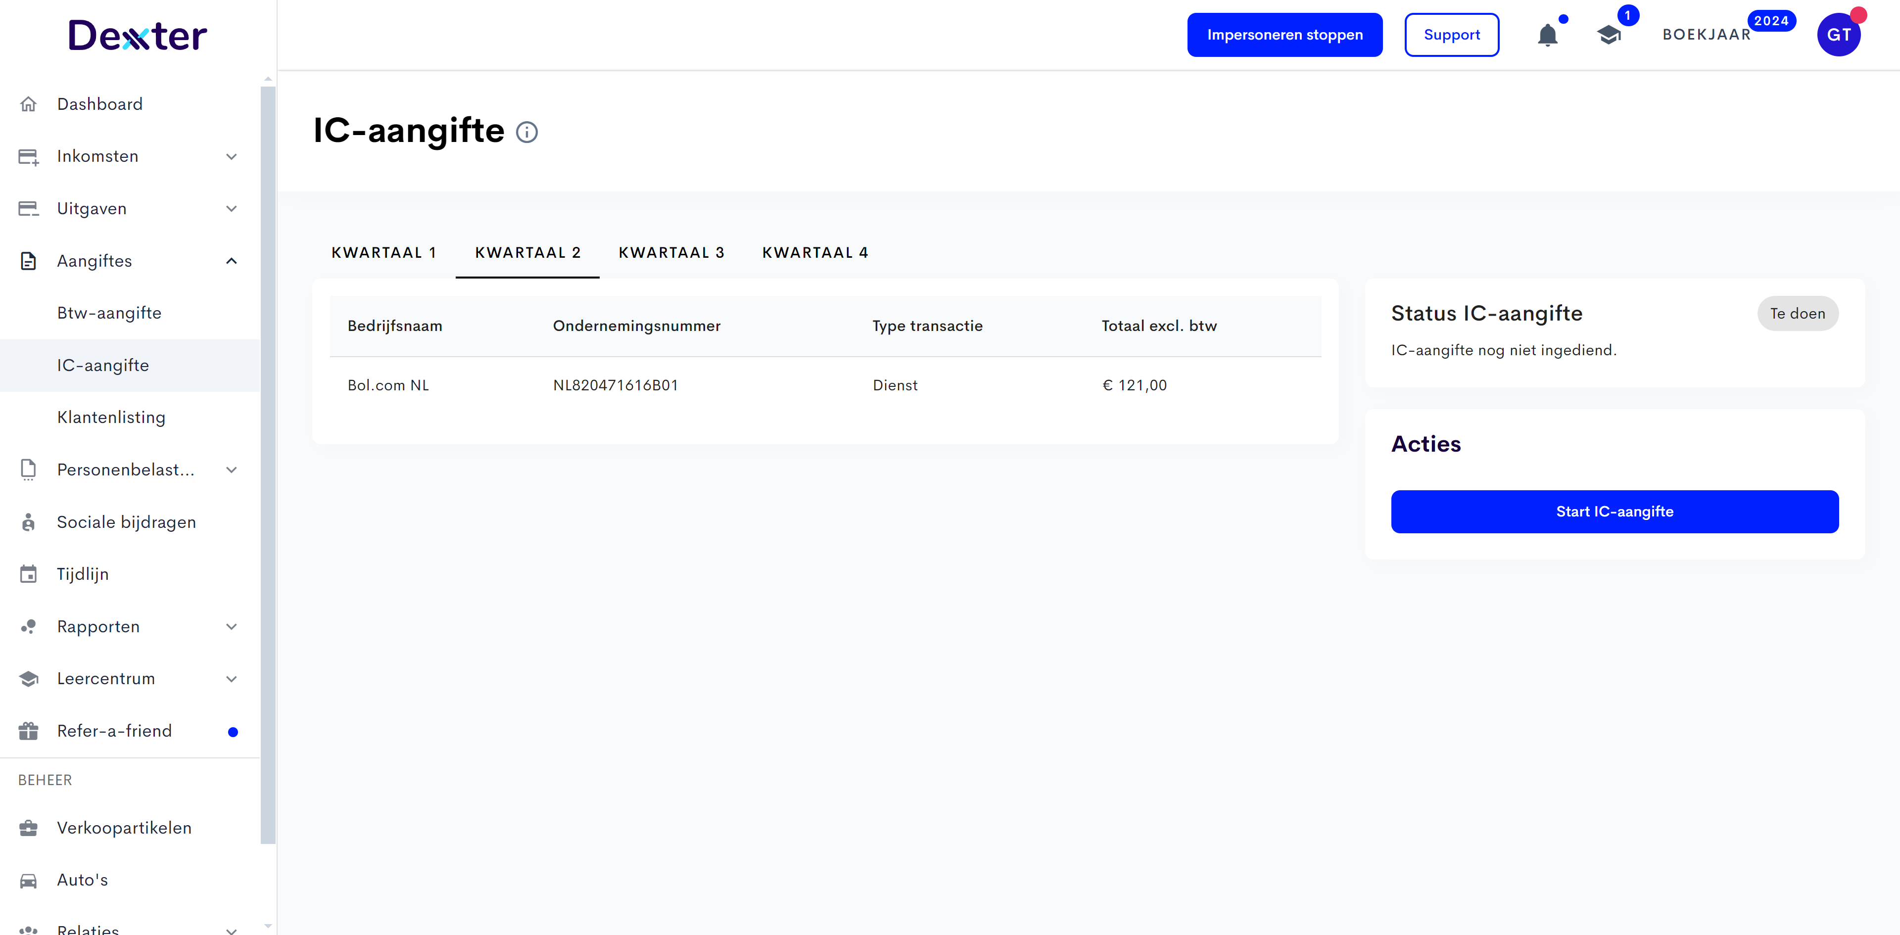Click the Rapporten bubble chart icon
1900x935 pixels.
coord(28,626)
